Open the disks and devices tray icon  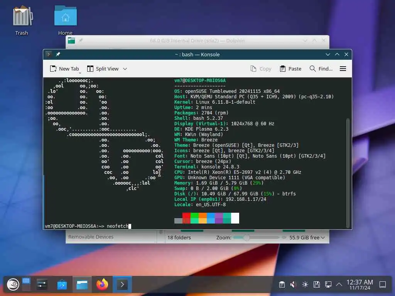click(x=317, y=284)
